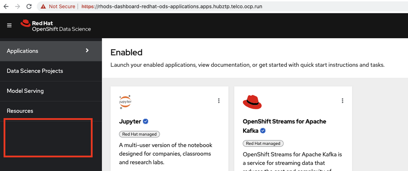Click the Red Hat OpenShift Data Science logo
Screen dimensions: 408x171
55,25
